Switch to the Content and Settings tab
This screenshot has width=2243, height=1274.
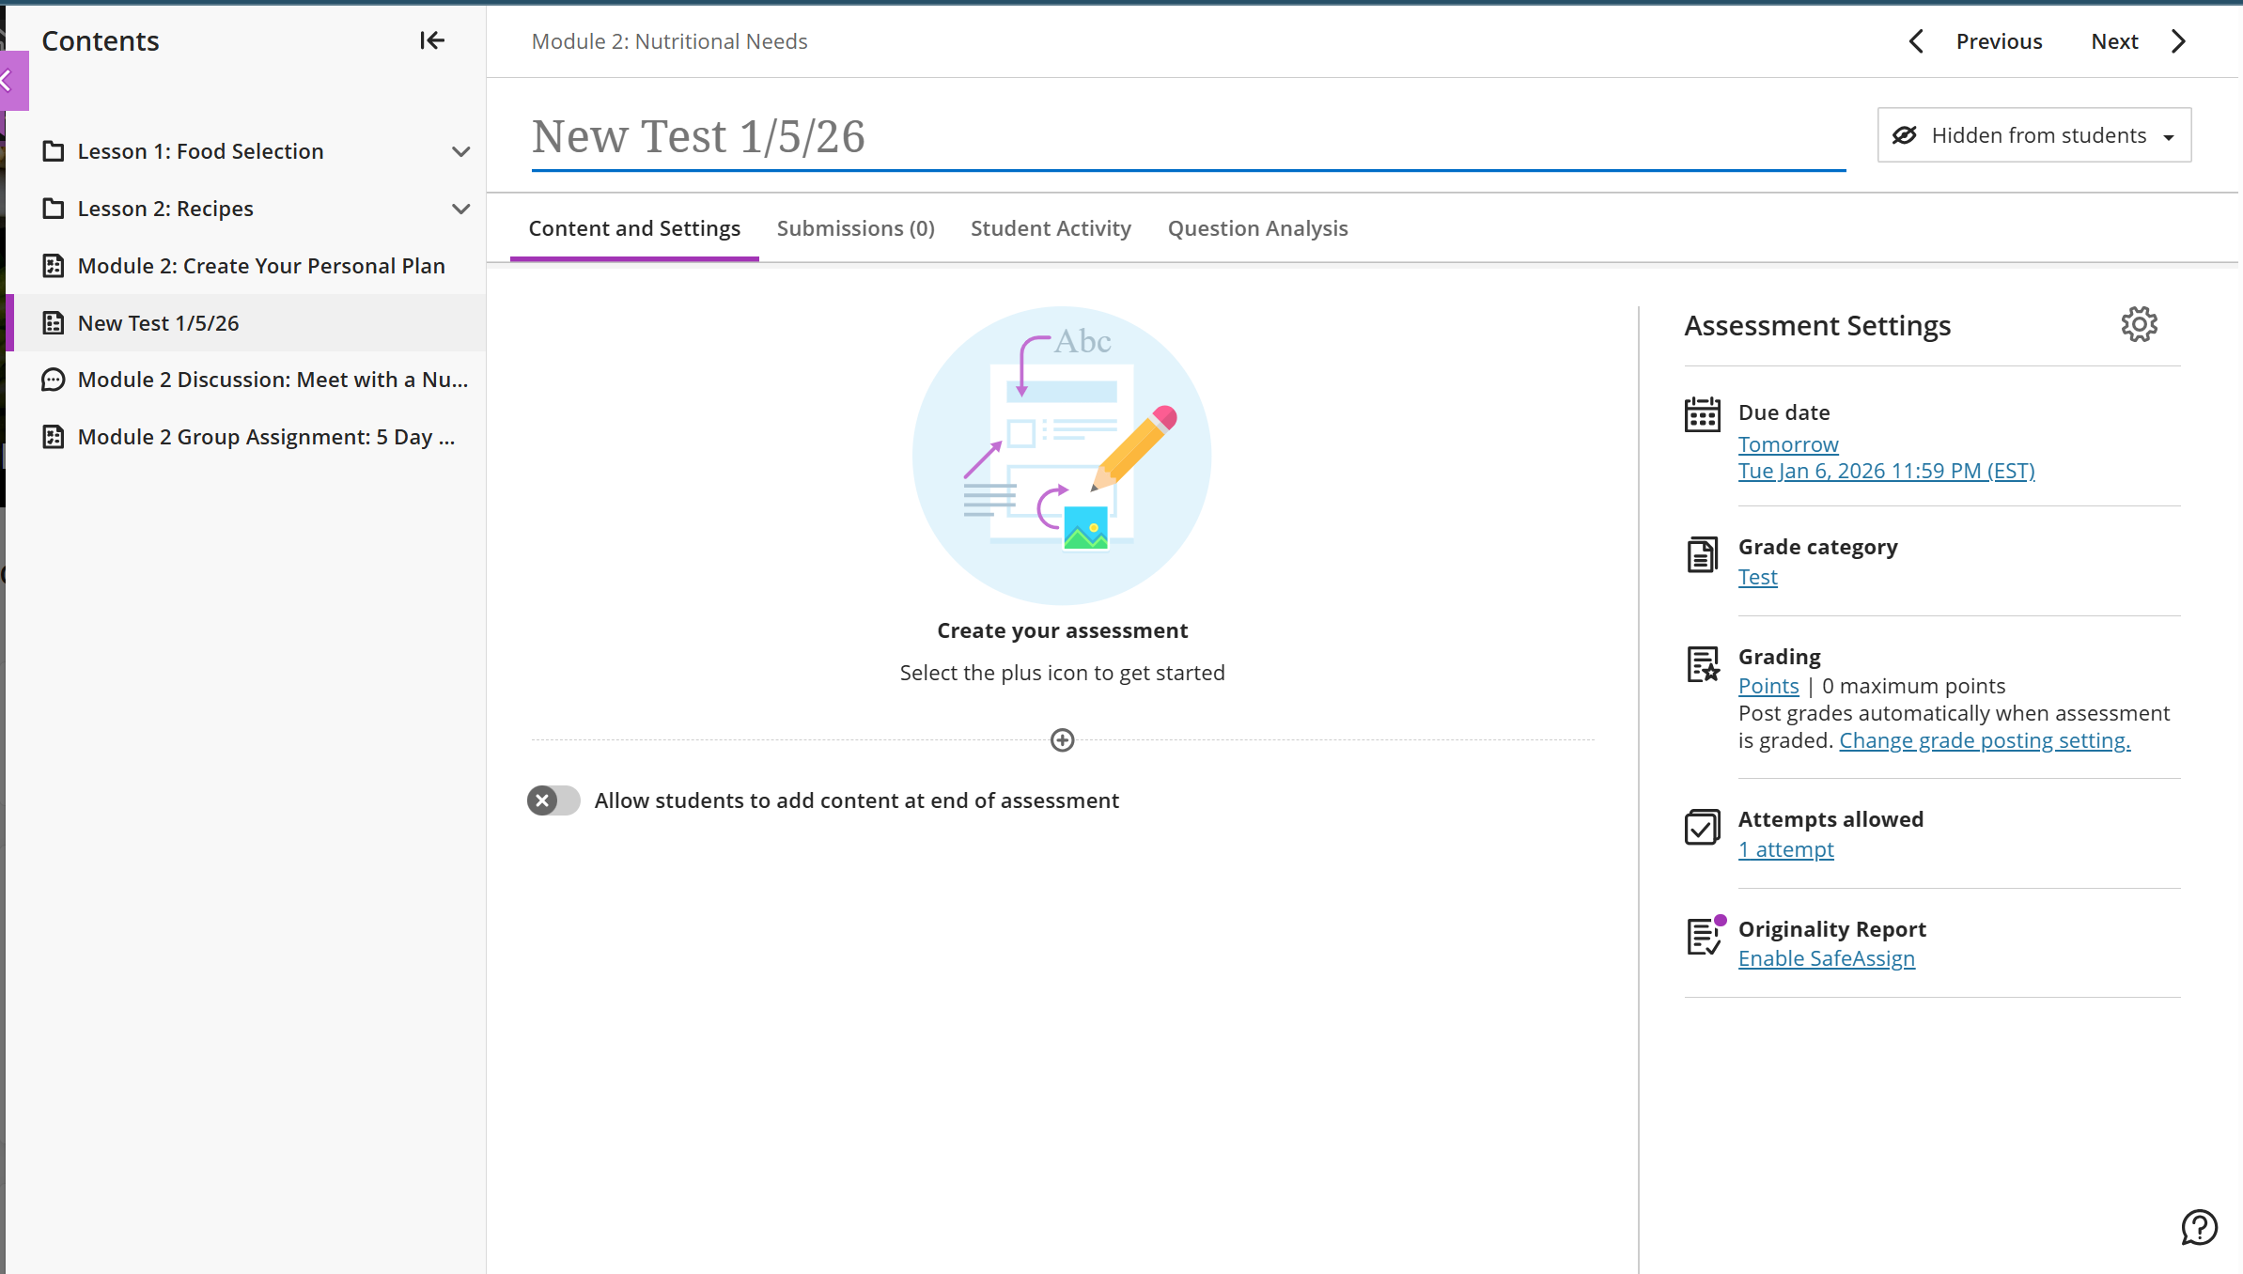tap(634, 228)
